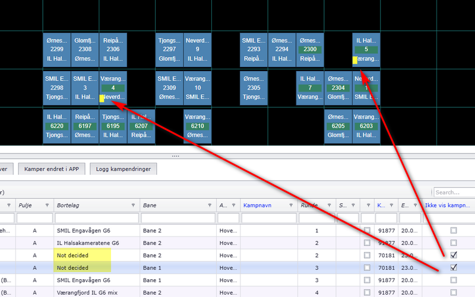Screen dimensions: 475x297
Task: Select match tile 2305 in the schedule
Action: pyautogui.click(x=254, y=88)
